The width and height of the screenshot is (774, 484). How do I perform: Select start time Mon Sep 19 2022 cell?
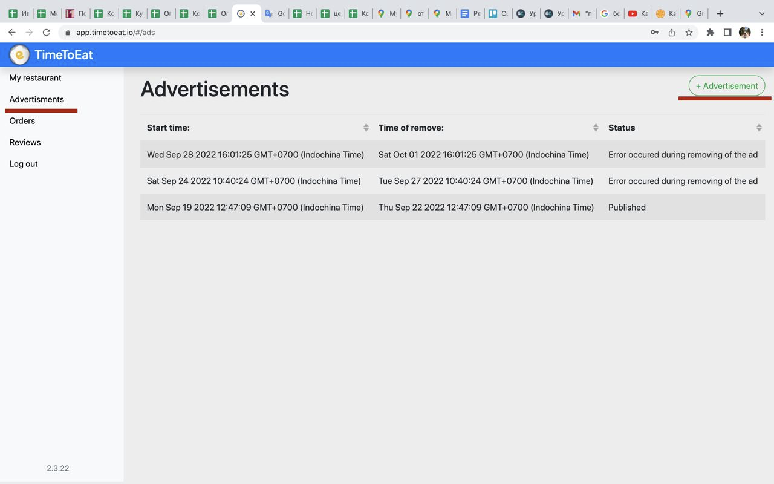[x=255, y=207]
